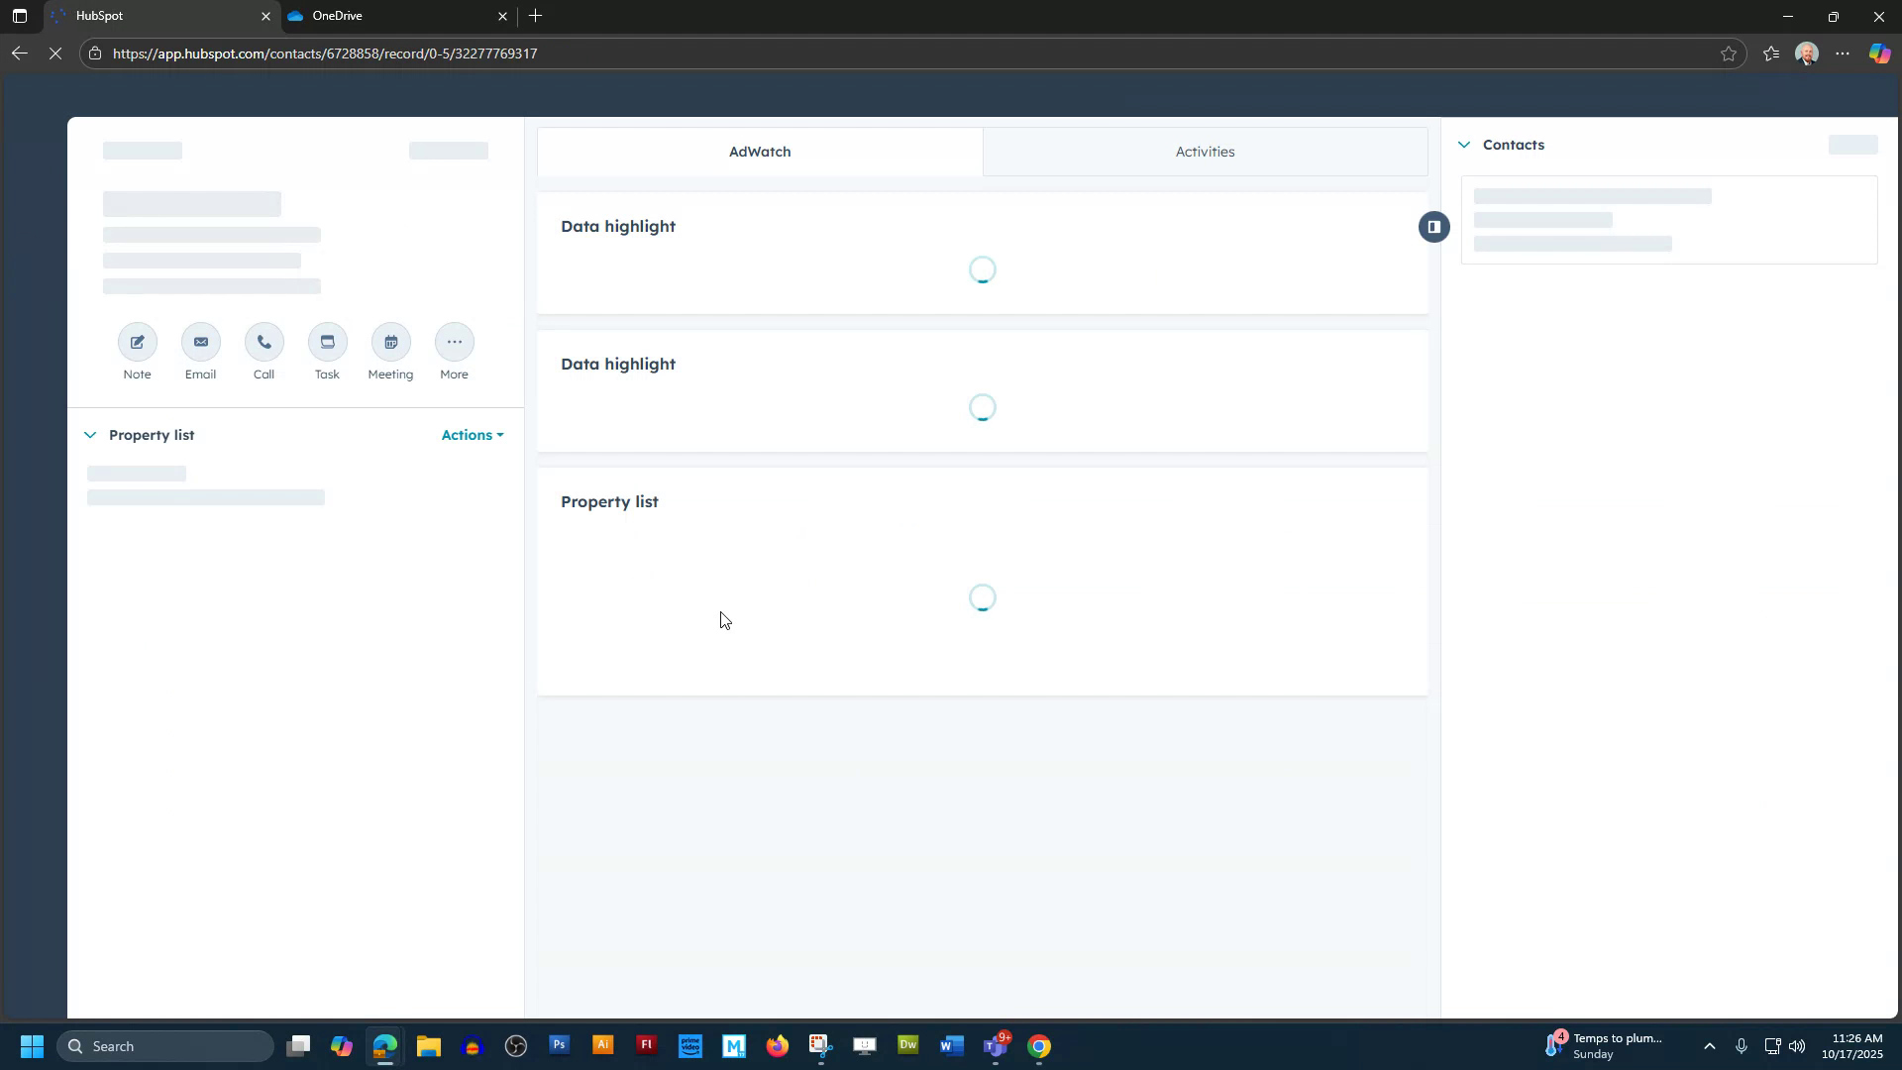The height and width of the screenshot is (1070, 1902).
Task: Toggle pause on the Data highlight card
Action: tap(1433, 227)
